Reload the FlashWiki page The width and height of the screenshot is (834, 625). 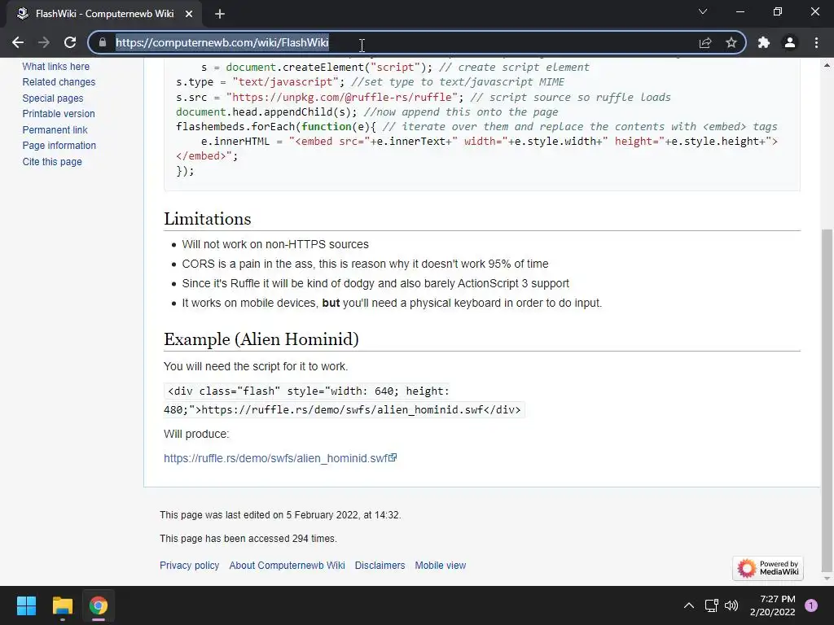coord(70,42)
